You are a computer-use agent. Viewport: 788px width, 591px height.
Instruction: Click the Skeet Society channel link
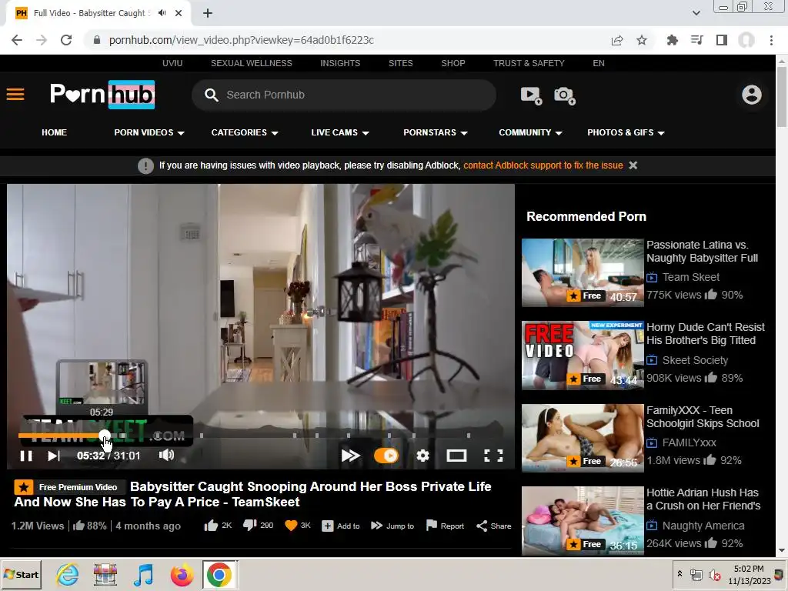pyautogui.click(x=695, y=360)
